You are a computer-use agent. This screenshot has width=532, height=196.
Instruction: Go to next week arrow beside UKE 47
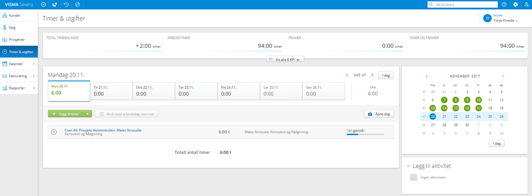coord(372,75)
